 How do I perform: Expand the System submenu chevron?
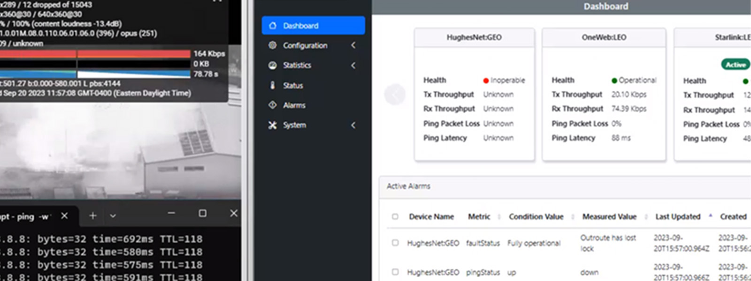coord(353,125)
